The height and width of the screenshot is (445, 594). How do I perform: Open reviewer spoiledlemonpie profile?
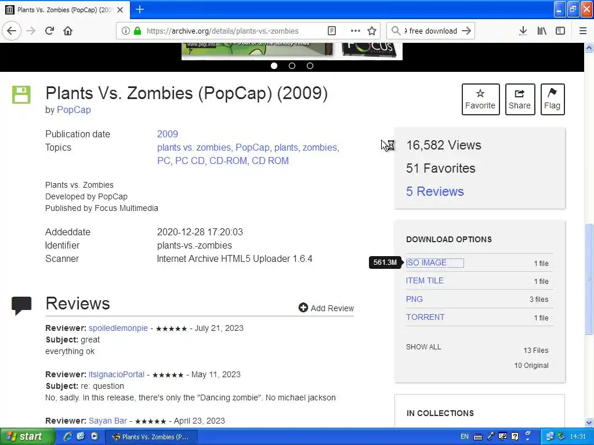click(x=118, y=328)
